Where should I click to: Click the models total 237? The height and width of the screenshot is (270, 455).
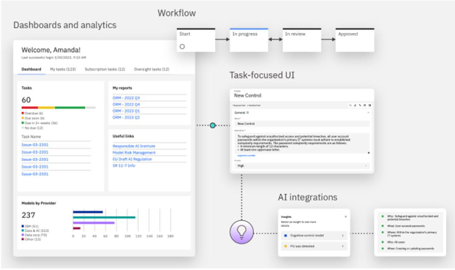29,215
